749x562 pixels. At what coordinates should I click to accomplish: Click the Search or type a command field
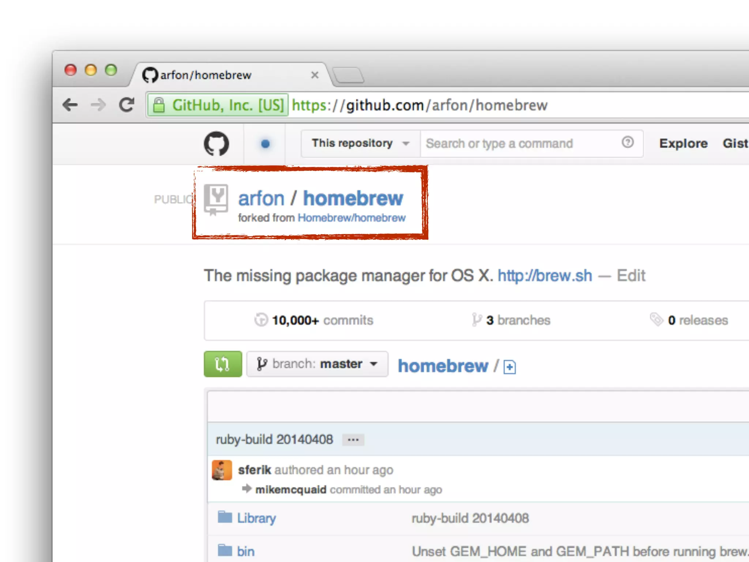(x=519, y=143)
